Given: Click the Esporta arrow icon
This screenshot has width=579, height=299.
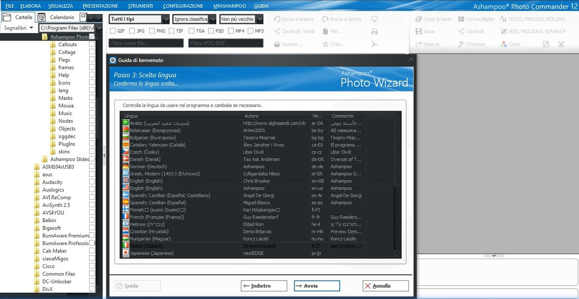Looking at the screenshot, I should pyautogui.click(x=418, y=44).
